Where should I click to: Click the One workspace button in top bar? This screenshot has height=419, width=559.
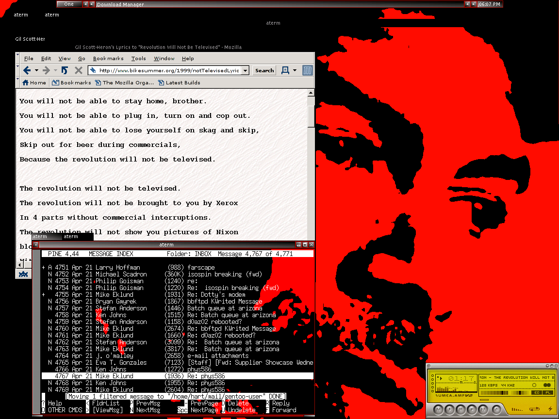69,4
